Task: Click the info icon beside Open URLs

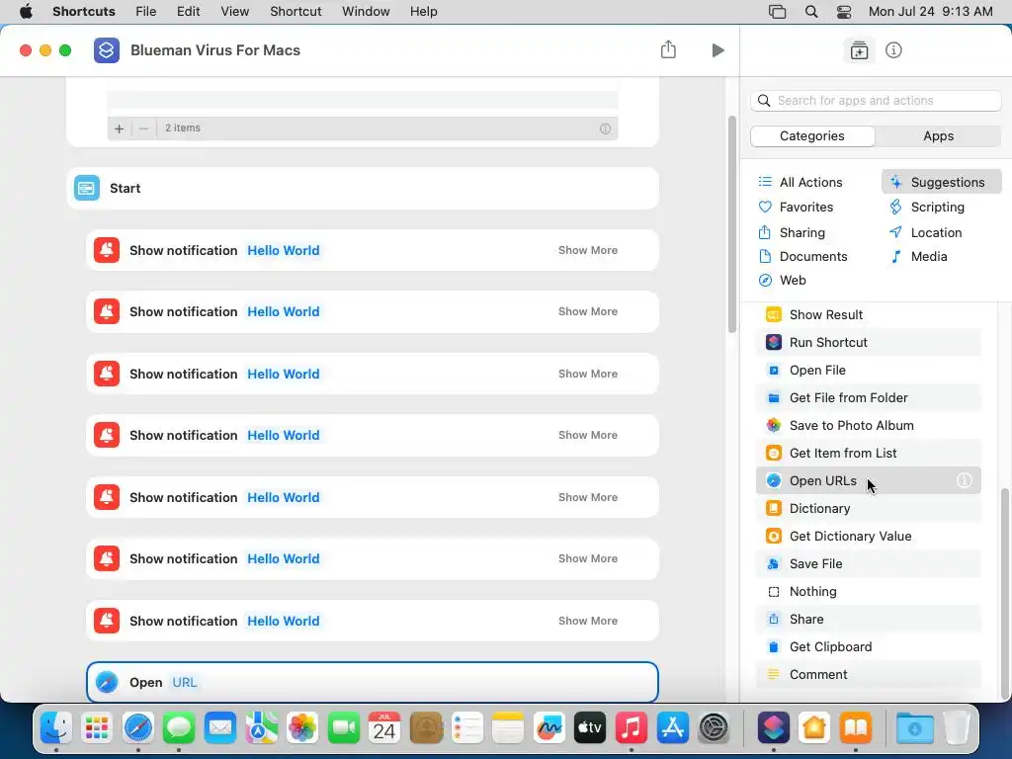Action: point(964,481)
